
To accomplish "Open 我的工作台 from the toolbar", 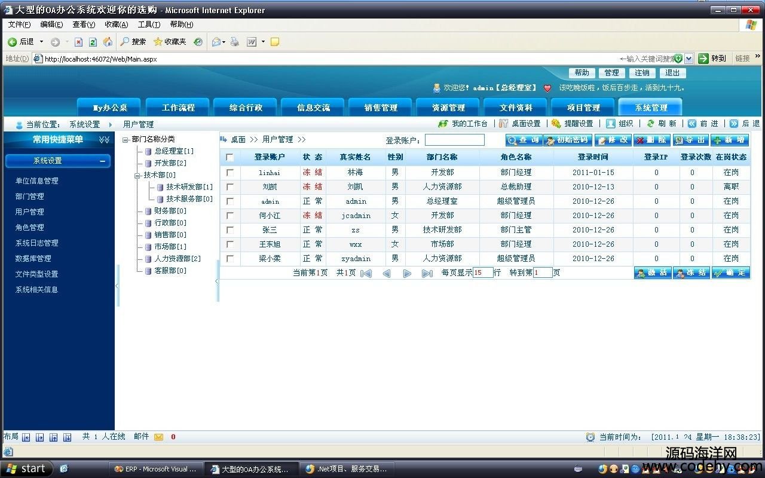I will click(x=463, y=124).
